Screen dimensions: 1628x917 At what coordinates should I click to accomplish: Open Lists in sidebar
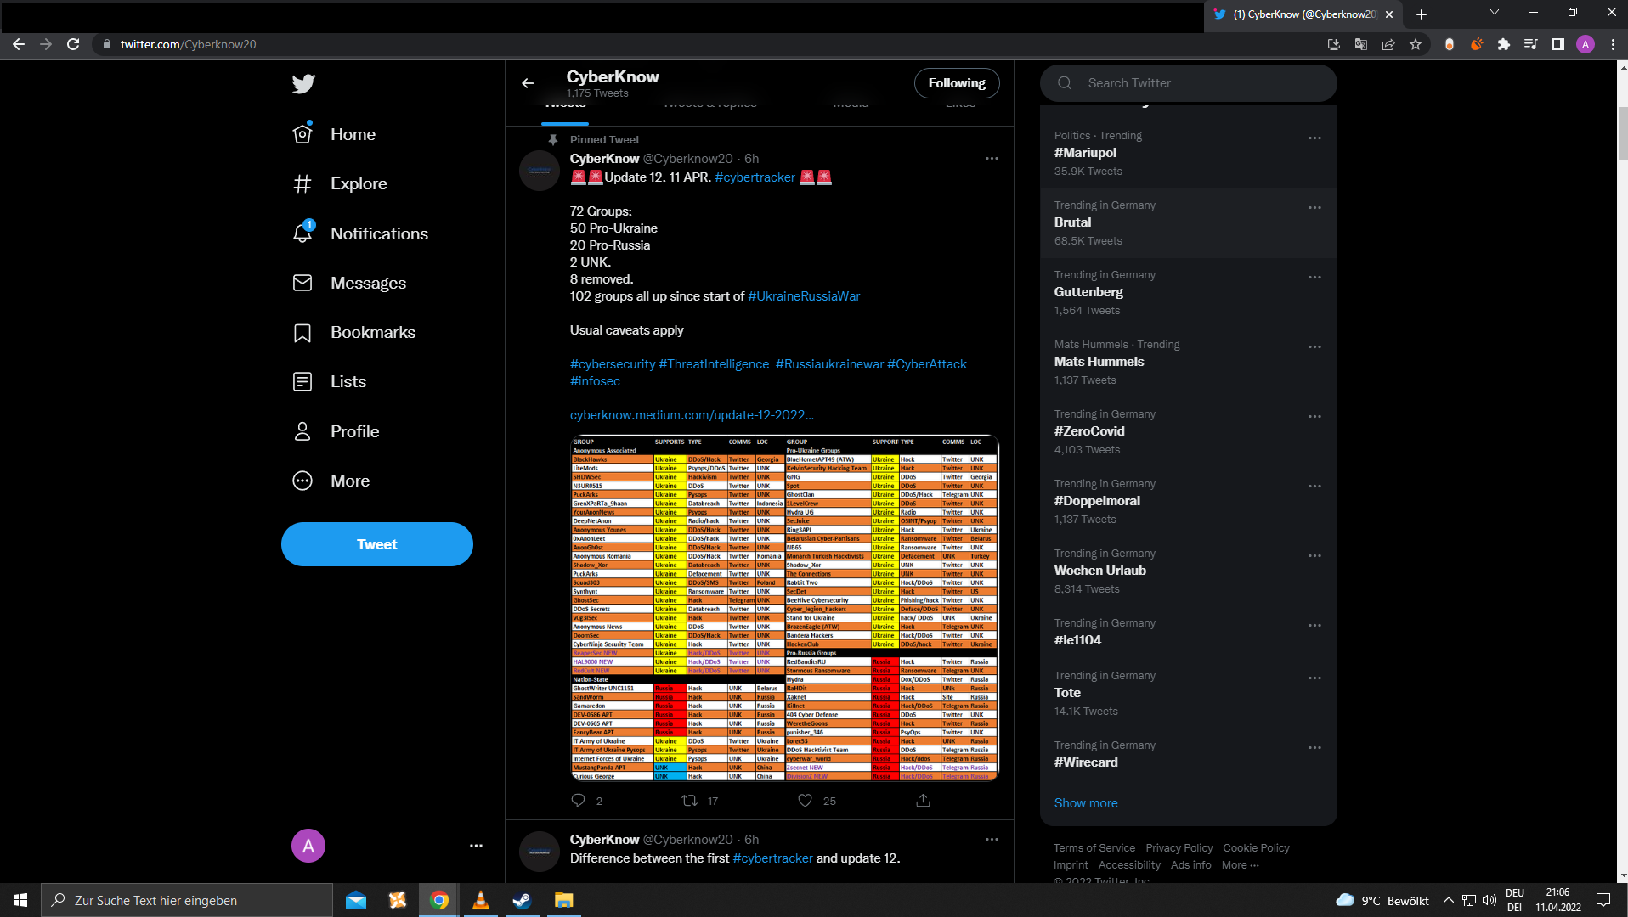pos(329,381)
